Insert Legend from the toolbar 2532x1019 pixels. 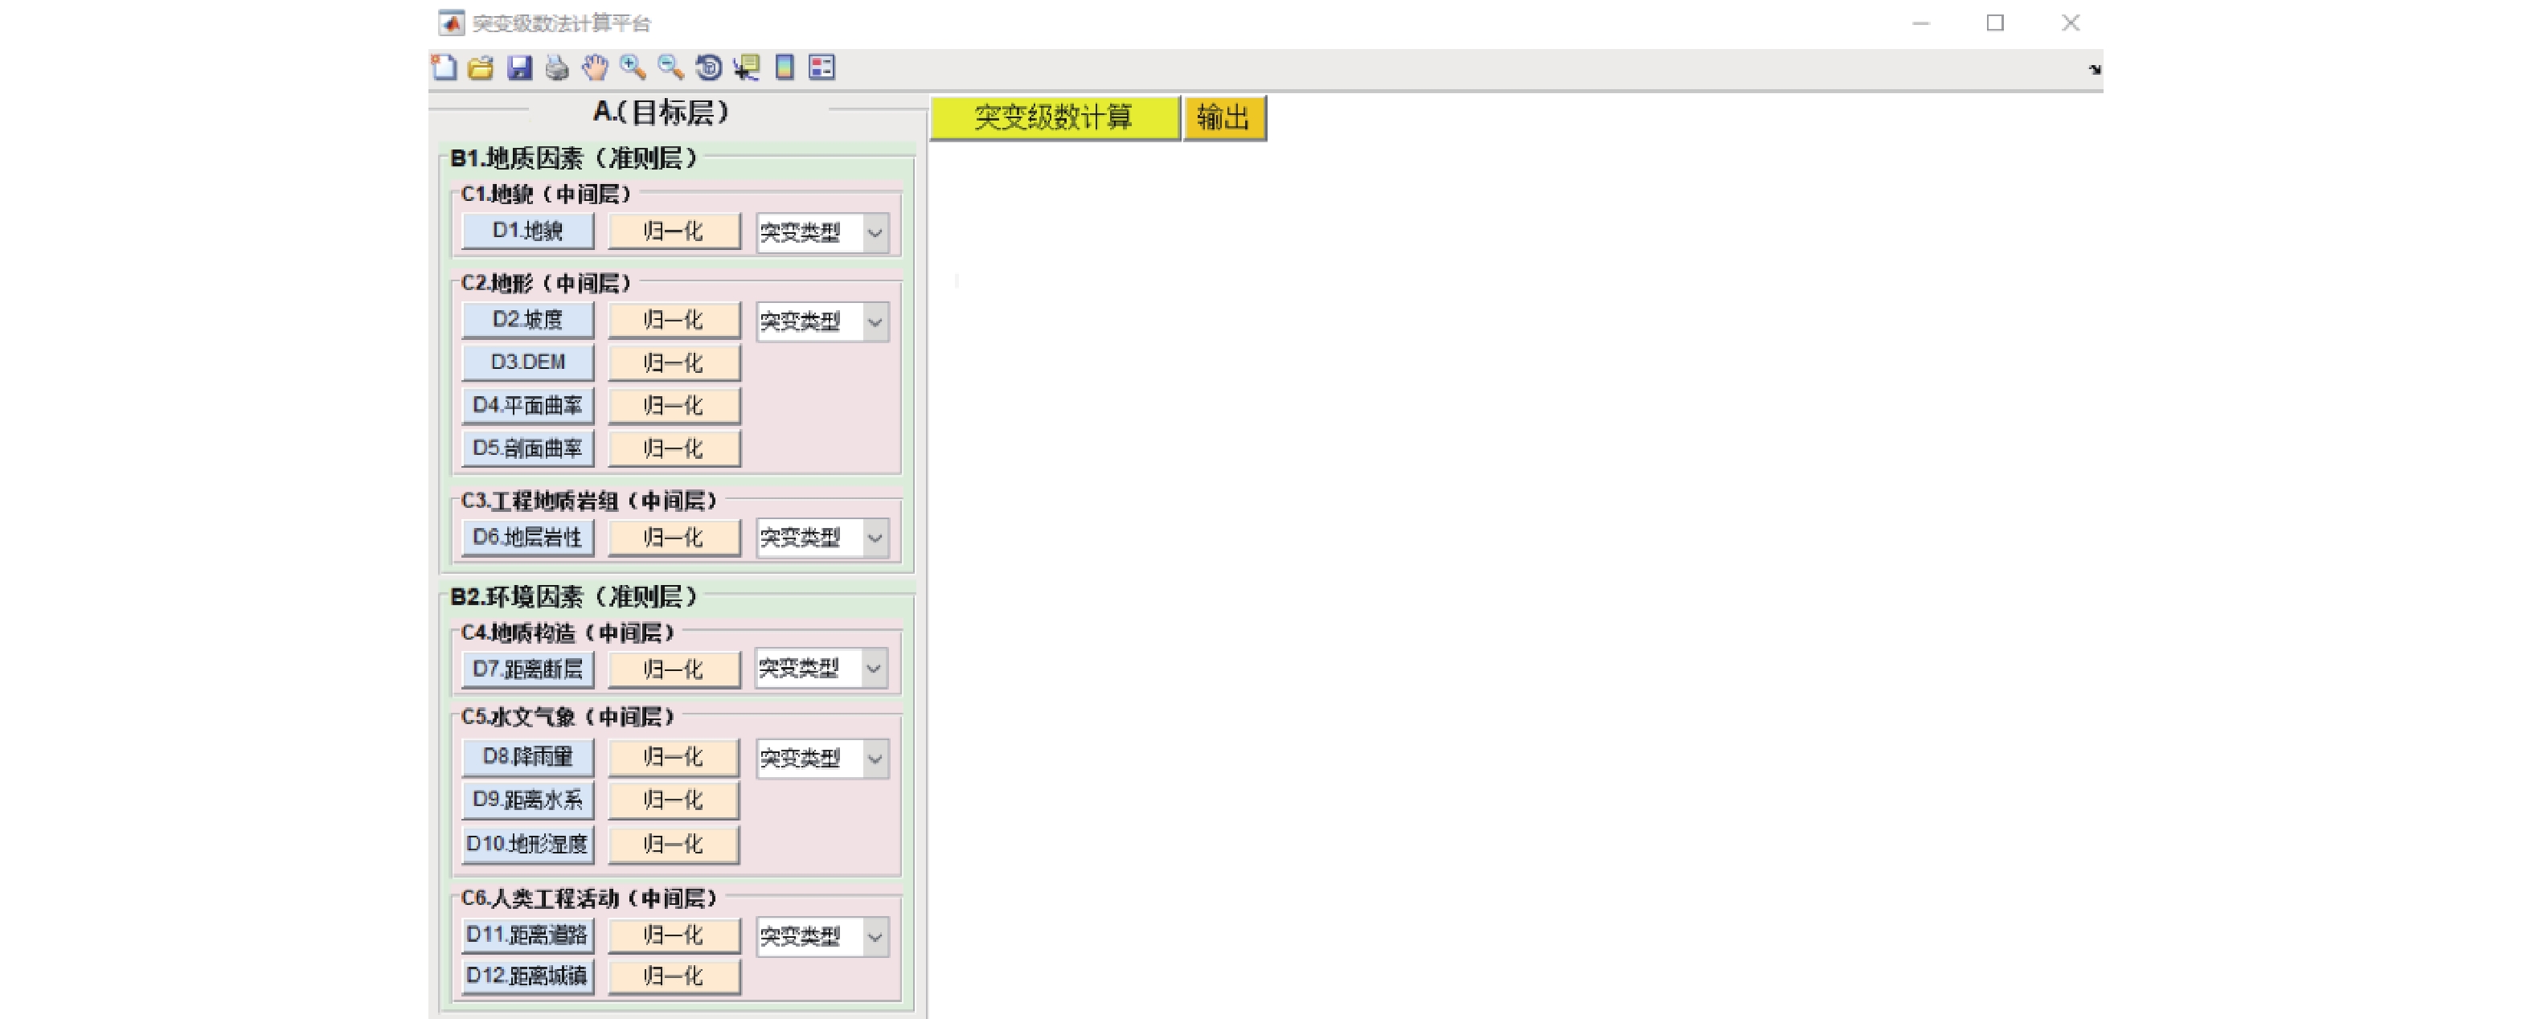(821, 67)
